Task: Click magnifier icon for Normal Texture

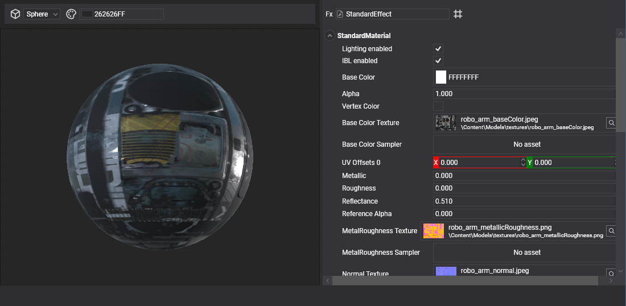Action: [611, 274]
